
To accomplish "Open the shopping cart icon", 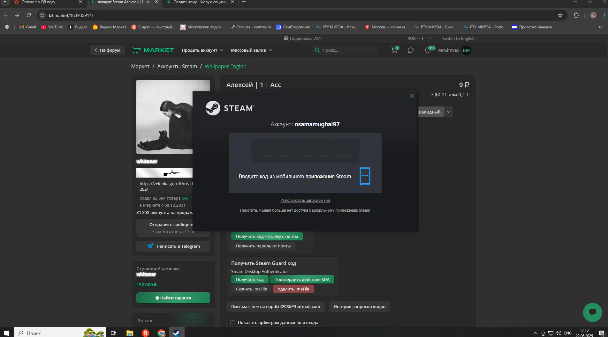I will (394, 50).
